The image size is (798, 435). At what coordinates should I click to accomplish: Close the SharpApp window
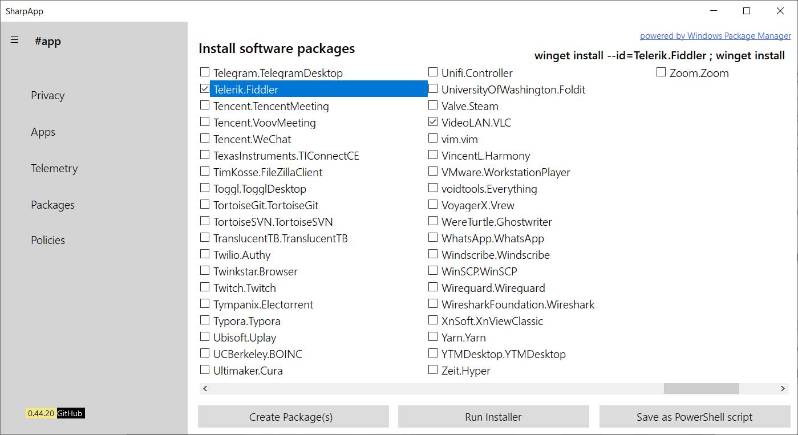[780, 11]
